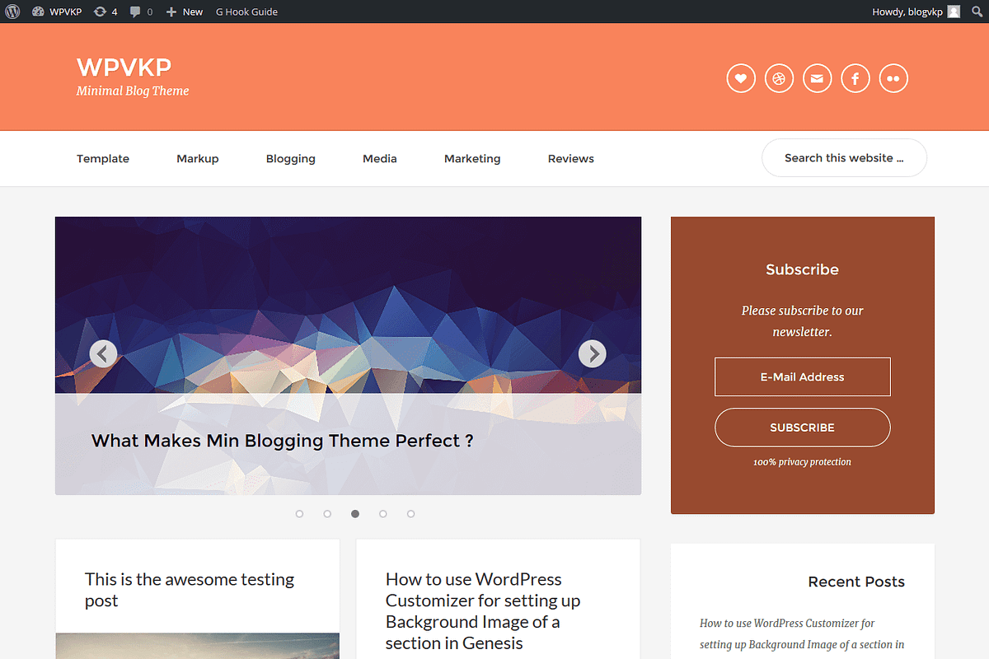989x659 pixels.
Task: Add new content via the New button
Action: pos(184,12)
